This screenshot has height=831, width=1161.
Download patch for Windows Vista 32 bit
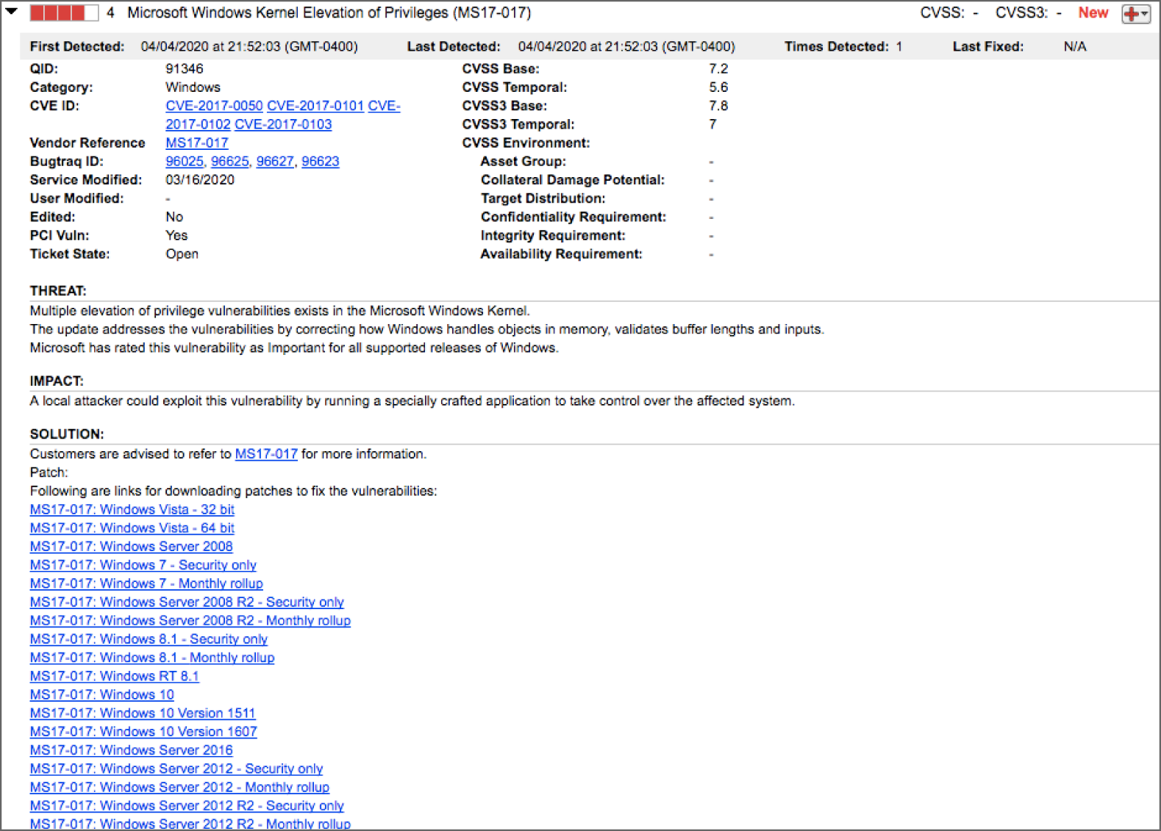coord(132,509)
